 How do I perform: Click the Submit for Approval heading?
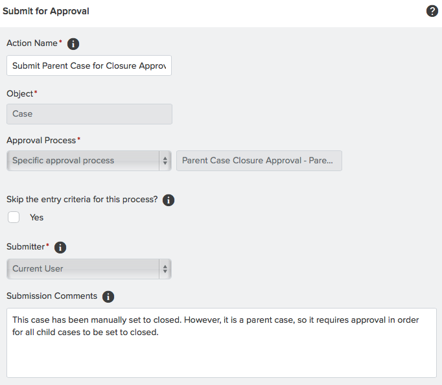pyautogui.click(x=46, y=11)
